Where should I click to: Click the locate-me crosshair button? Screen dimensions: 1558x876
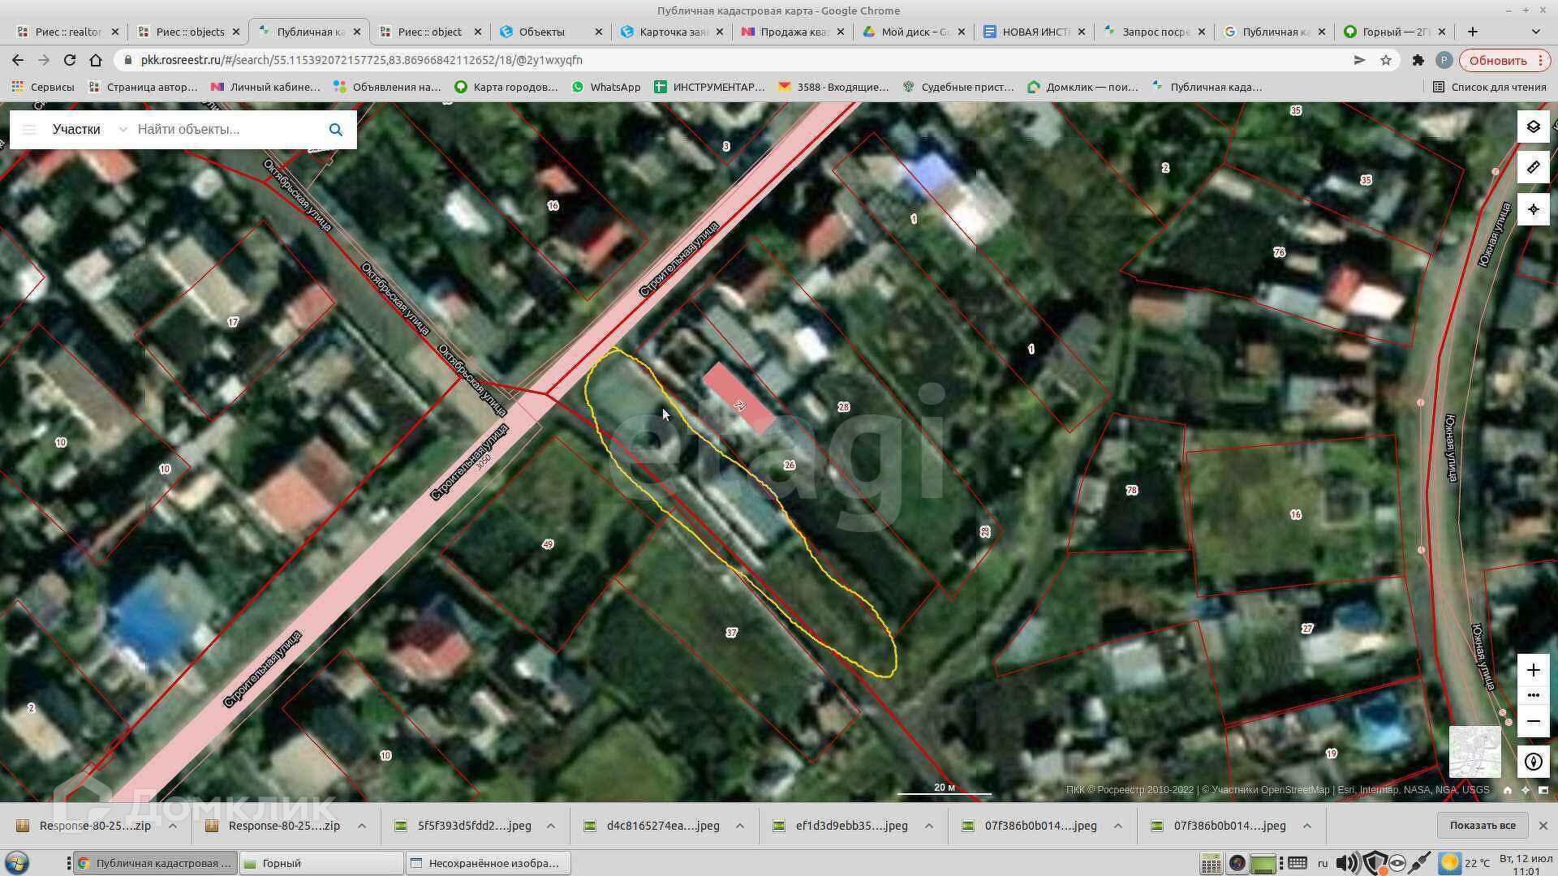(1533, 209)
